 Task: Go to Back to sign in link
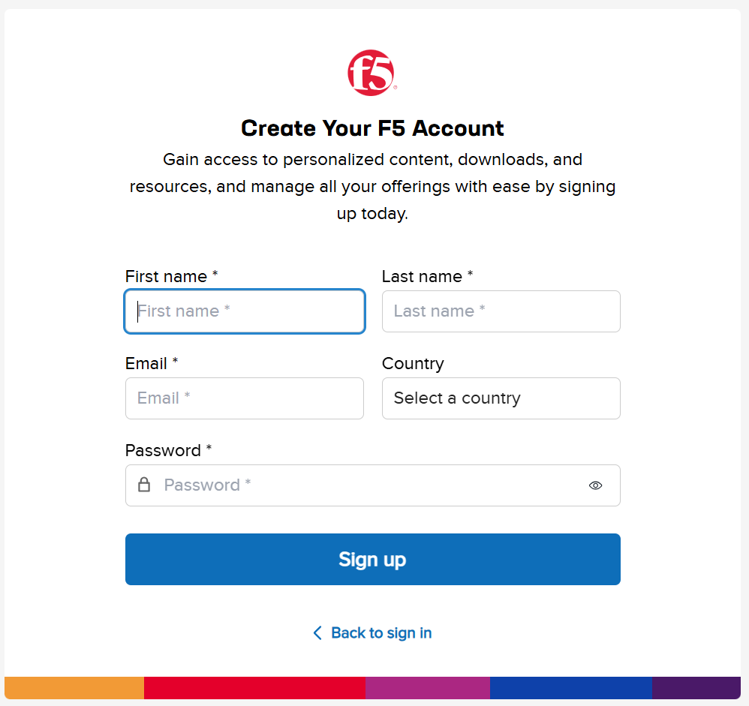[x=381, y=633]
